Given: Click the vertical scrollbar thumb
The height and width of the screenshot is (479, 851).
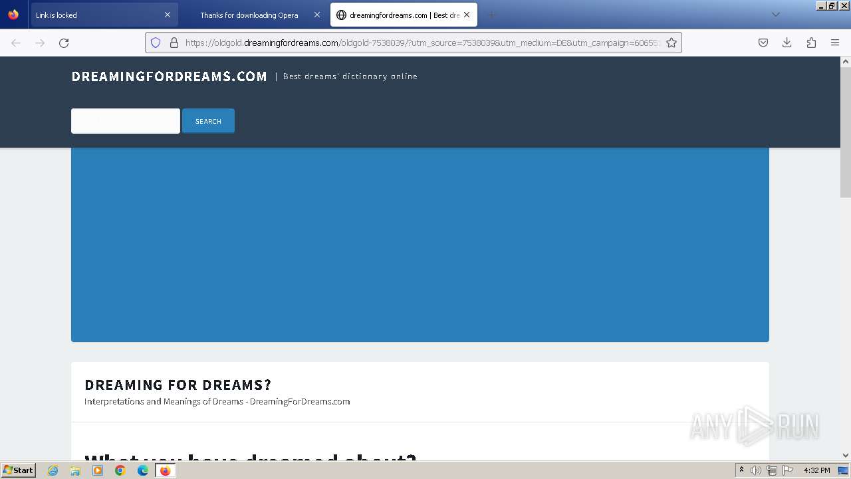Looking at the screenshot, I should [x=846, y=132].
